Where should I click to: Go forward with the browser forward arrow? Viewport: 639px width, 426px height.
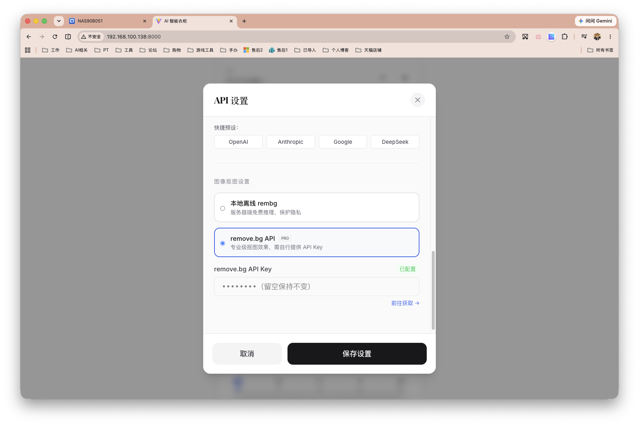coord(42,37)
